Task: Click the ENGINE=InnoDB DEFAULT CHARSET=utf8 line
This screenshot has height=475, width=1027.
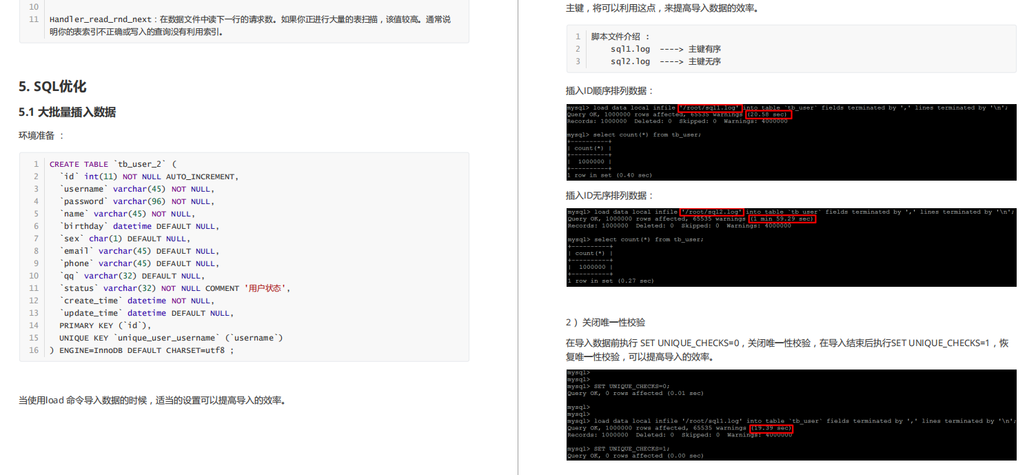Action: [x=142, y=350]
